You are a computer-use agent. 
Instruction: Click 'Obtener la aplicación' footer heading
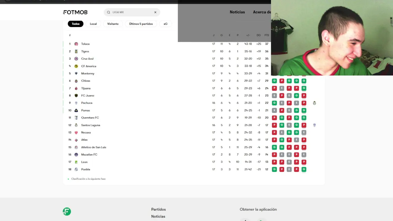(x=258, y=209)
